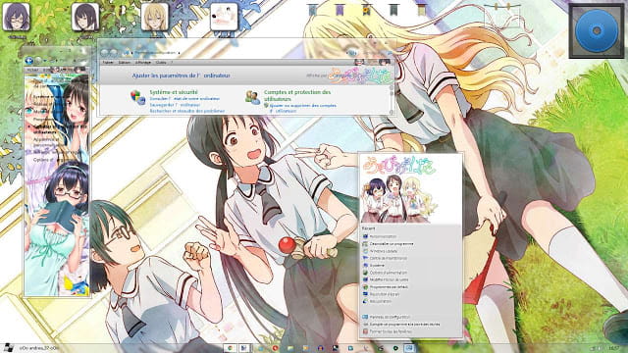
Task: Open the fourth white desktop icon
Action: 224,18
